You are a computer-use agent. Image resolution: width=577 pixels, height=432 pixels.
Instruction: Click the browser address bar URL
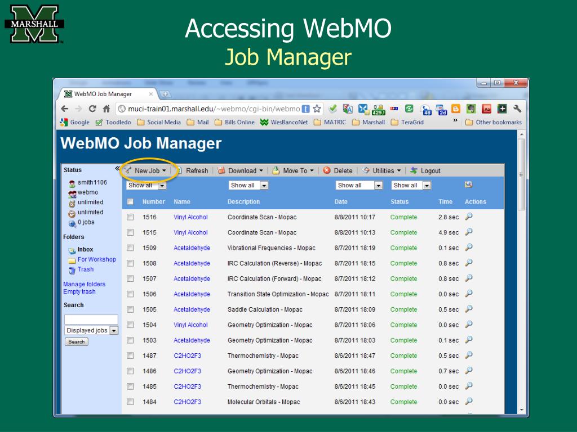tap(214, 109)
